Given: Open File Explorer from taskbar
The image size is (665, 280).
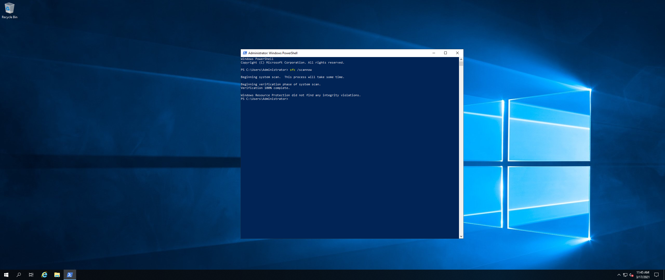Looking at the screenshot, I should [x=57, y=275].
